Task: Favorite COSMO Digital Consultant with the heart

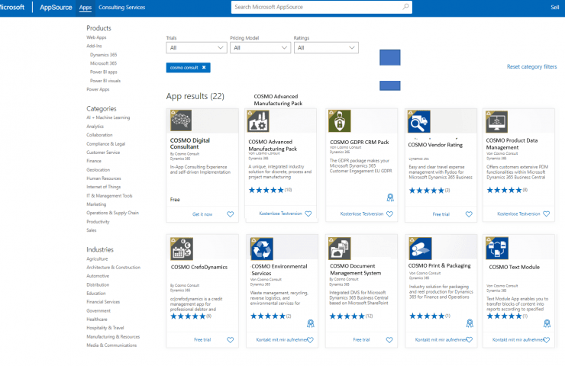Action: 230,214
